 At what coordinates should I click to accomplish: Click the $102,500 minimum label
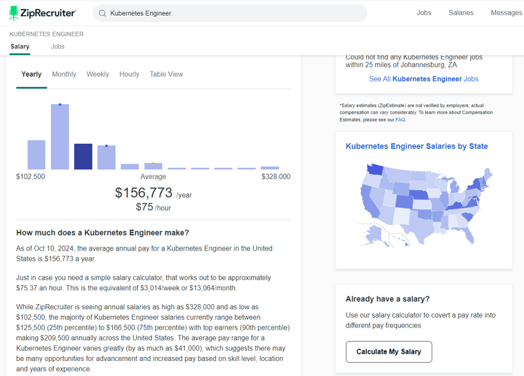pos(30,177)
